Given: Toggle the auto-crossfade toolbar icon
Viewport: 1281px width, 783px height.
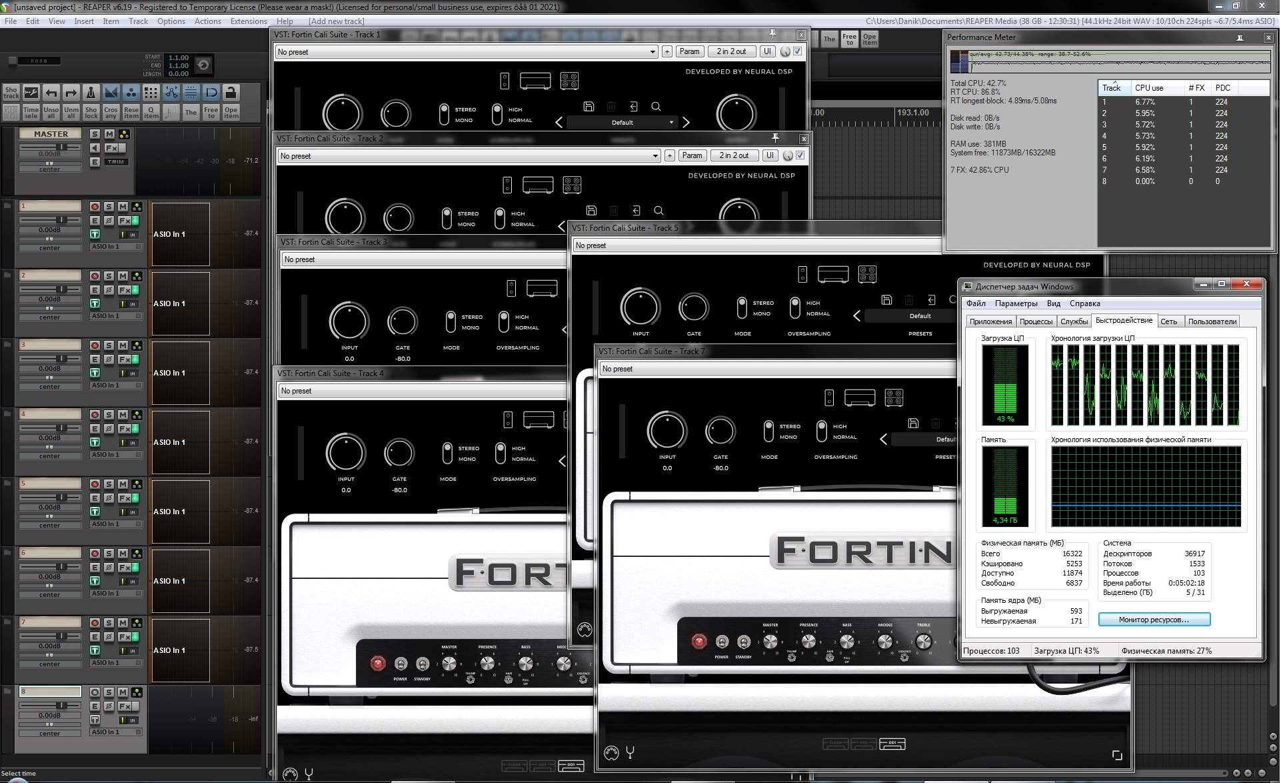Looking at the screenshot, I should [x=111, y=93].
